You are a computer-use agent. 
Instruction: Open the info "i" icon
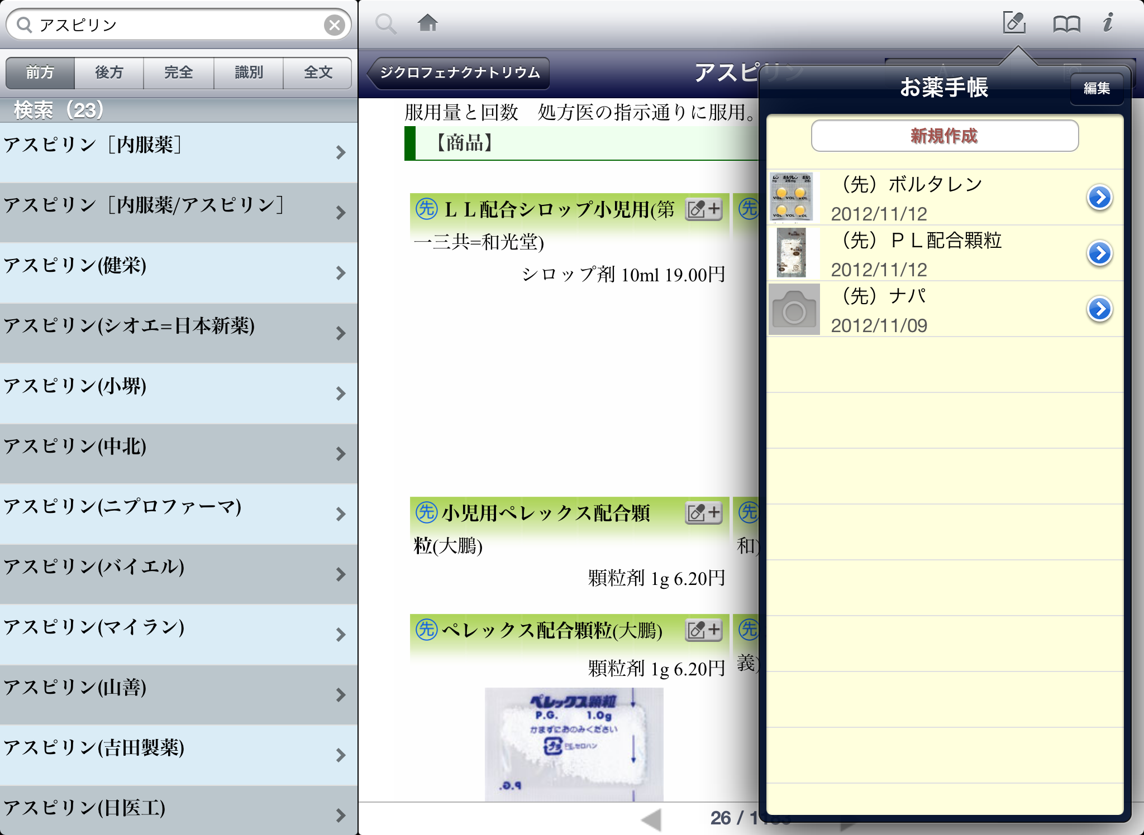(1108, 23)
